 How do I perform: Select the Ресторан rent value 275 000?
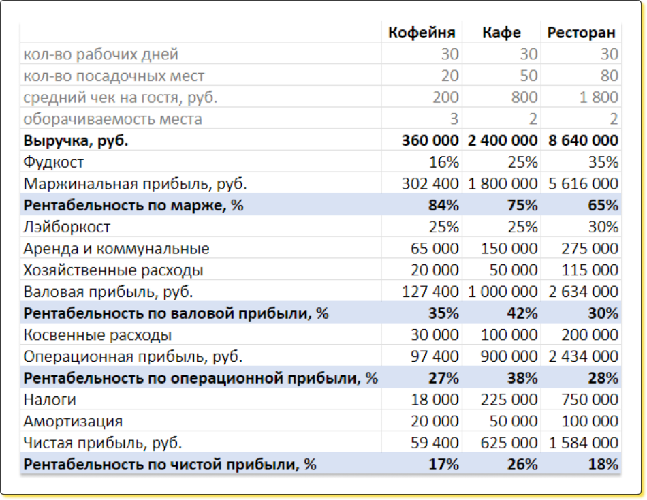coord(589,249)
